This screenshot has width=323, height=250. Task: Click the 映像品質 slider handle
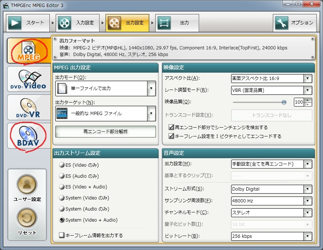(x=284, y=102)
